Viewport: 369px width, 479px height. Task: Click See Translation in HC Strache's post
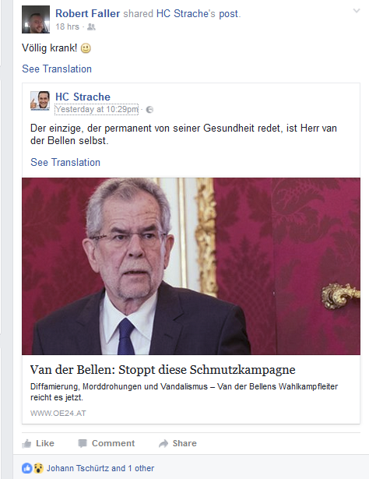65,162
